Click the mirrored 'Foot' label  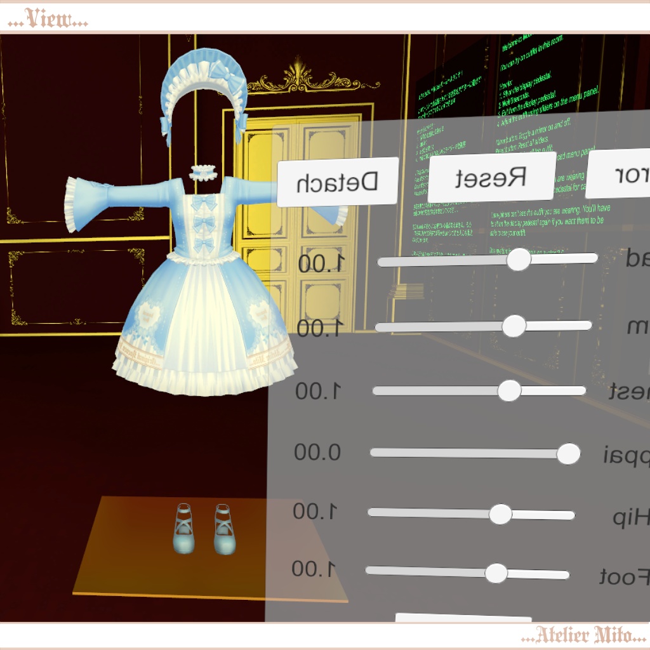pos(625,576)
